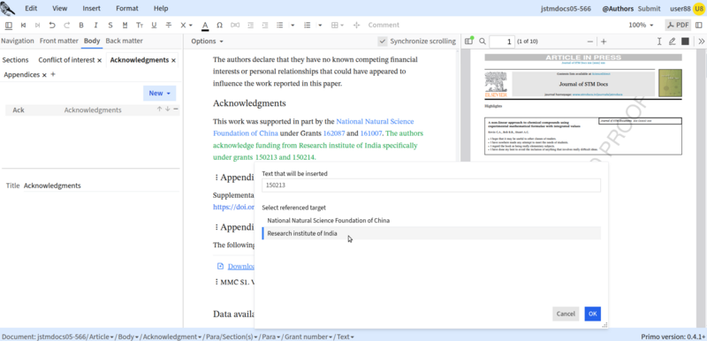Open the Edit menu
This screenshot has height=341, width=707.
pos(31,9)
